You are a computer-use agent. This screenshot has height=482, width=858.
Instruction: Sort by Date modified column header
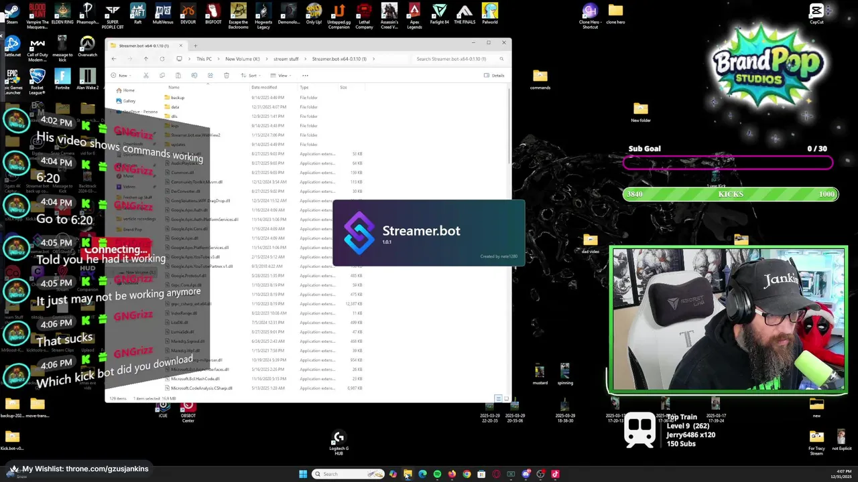264,87
